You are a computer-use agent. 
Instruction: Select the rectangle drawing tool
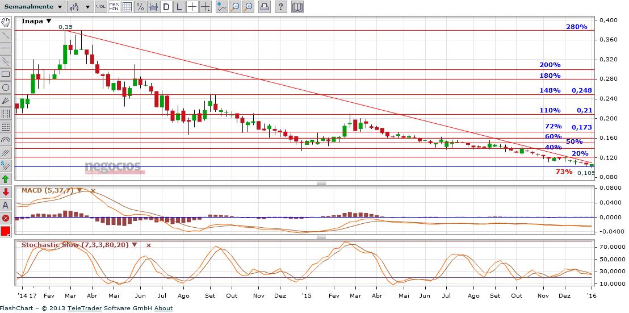pos(6,74)
